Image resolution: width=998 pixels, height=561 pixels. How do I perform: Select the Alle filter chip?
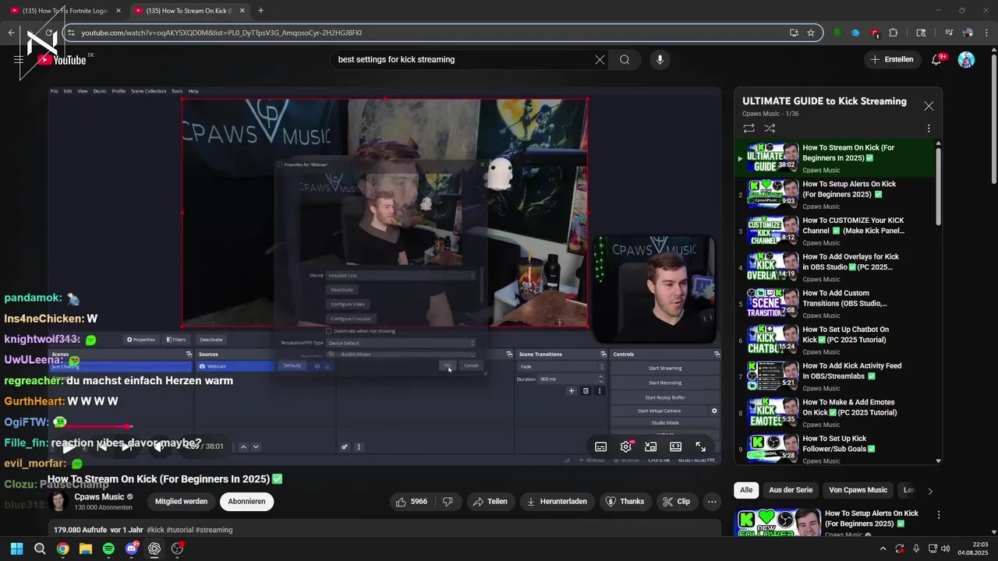746,490
